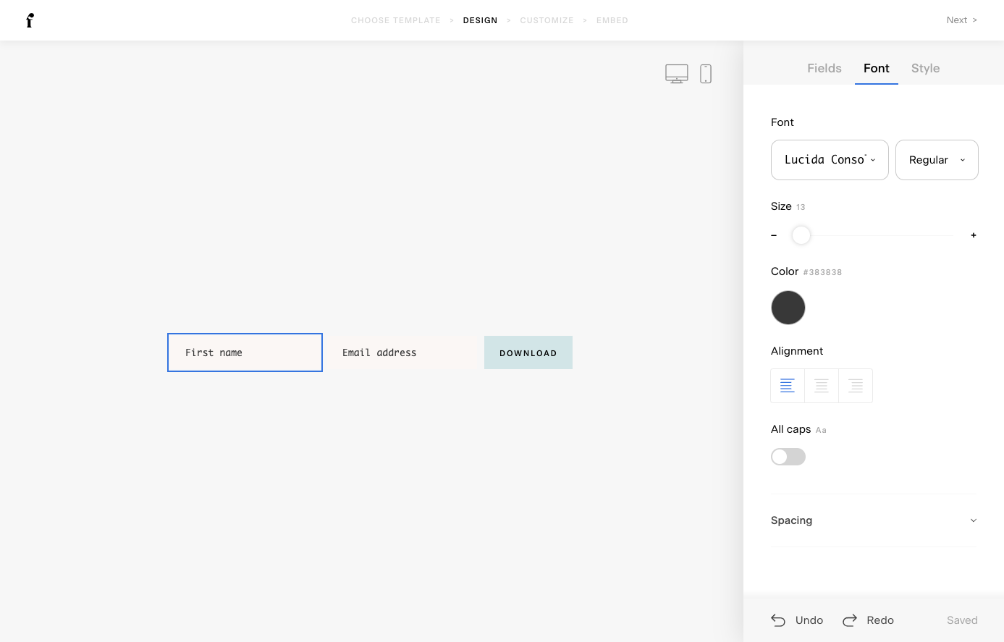Select left text alignment
Image resolution: width=1004 pixels, height=642 pixels.
tap(788, 385)
